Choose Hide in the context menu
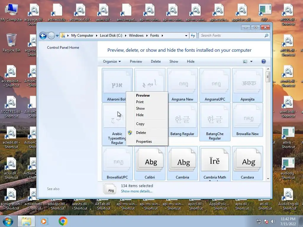The height and width of the screenshot is (227, 303). pos(147,115)
